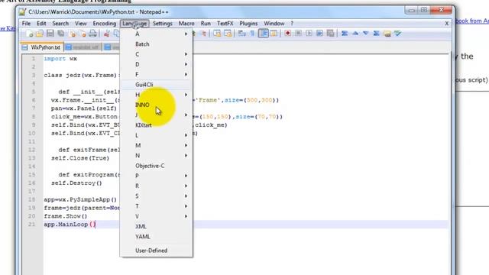Expand the S languages submenu
Screen dimensions: 489x275
[x=156, y=196]
